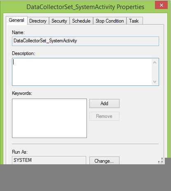The image size is (171, 191).
Task: Change the Run As account
Action: point(104,161)
